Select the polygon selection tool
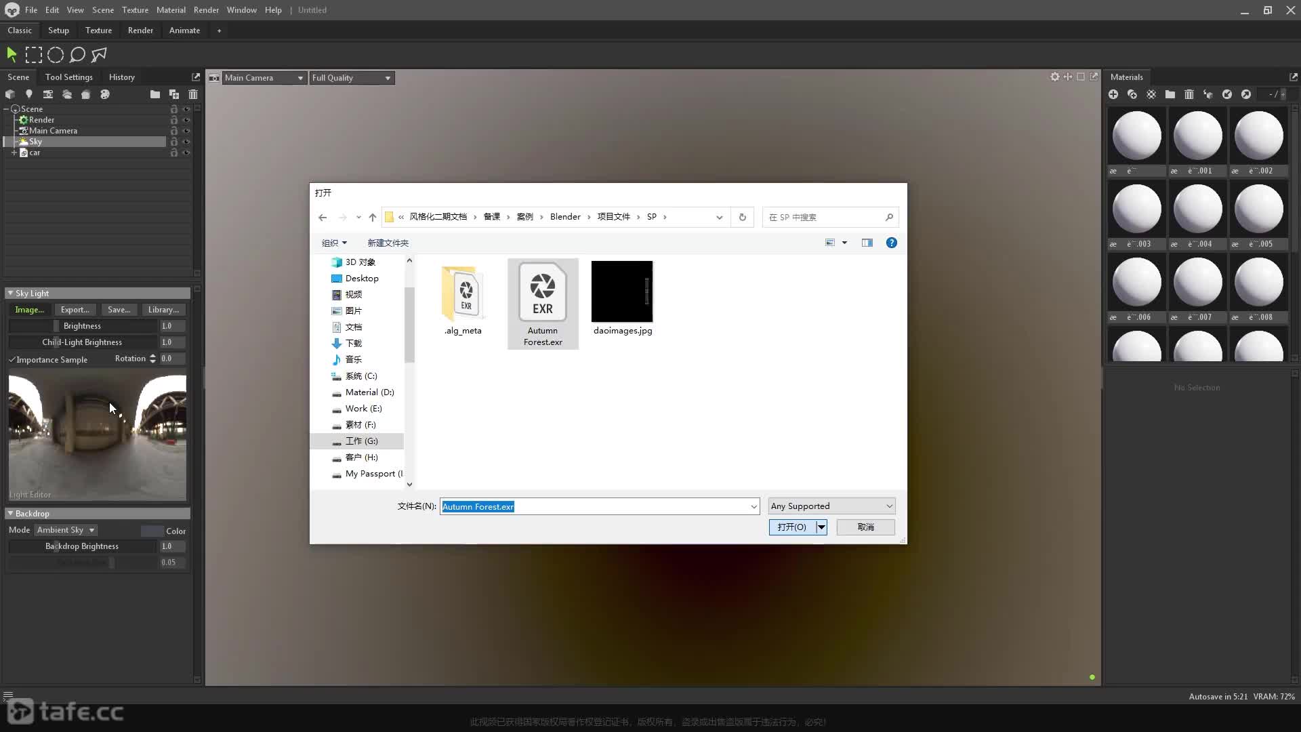This screenshot has height=732, width=1301. 99,54
